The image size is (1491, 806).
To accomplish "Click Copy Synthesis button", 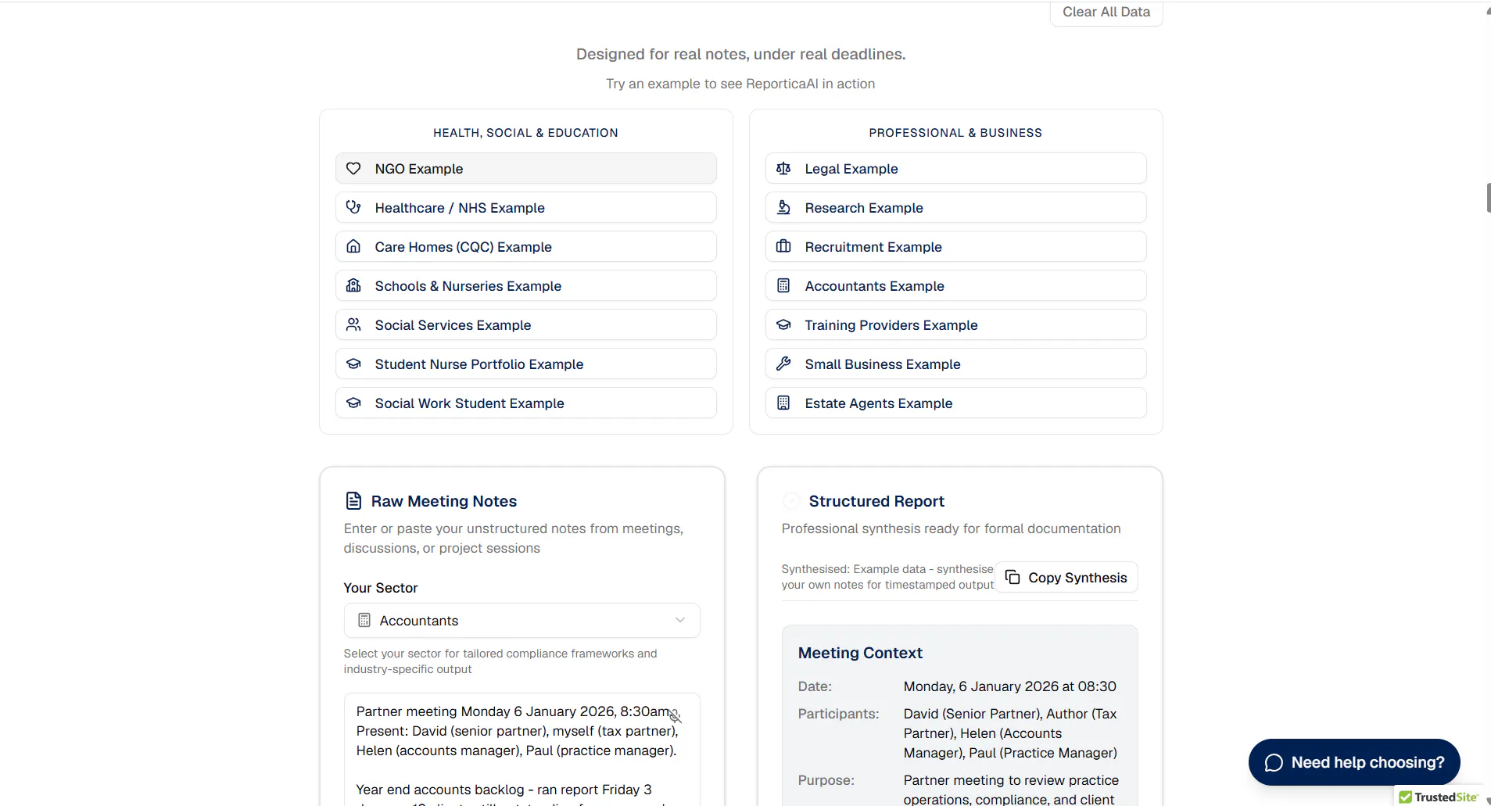I will [x=1066, y=577].
